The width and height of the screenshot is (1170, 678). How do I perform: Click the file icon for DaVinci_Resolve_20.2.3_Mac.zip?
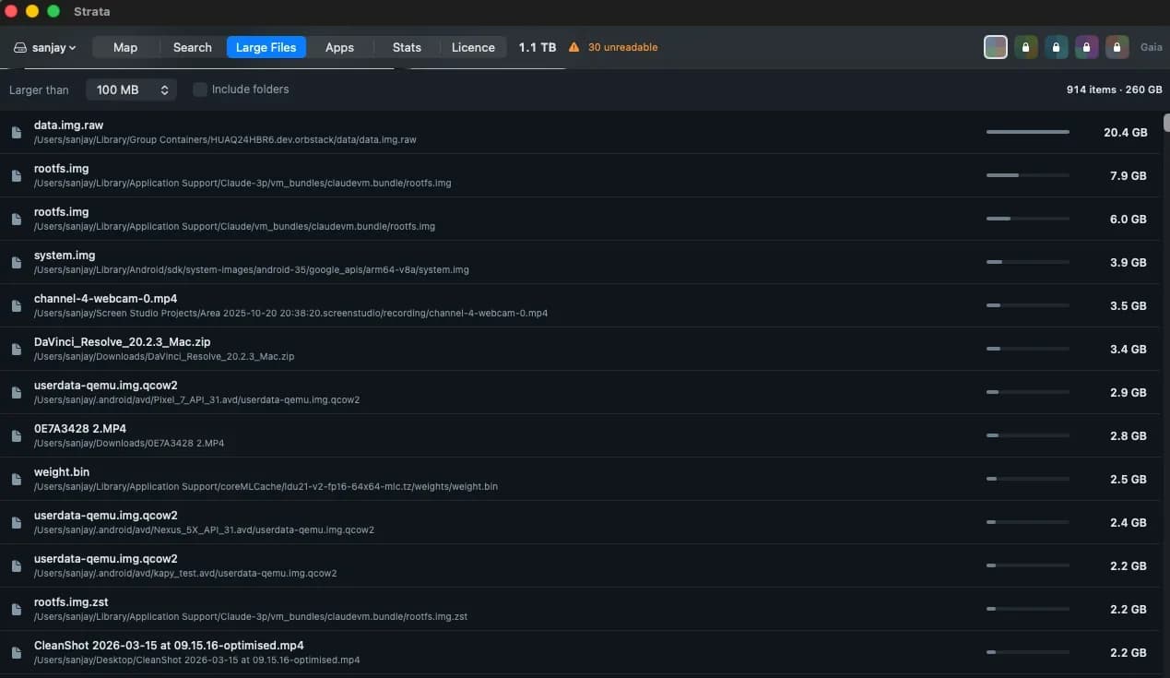coord(16,350)
